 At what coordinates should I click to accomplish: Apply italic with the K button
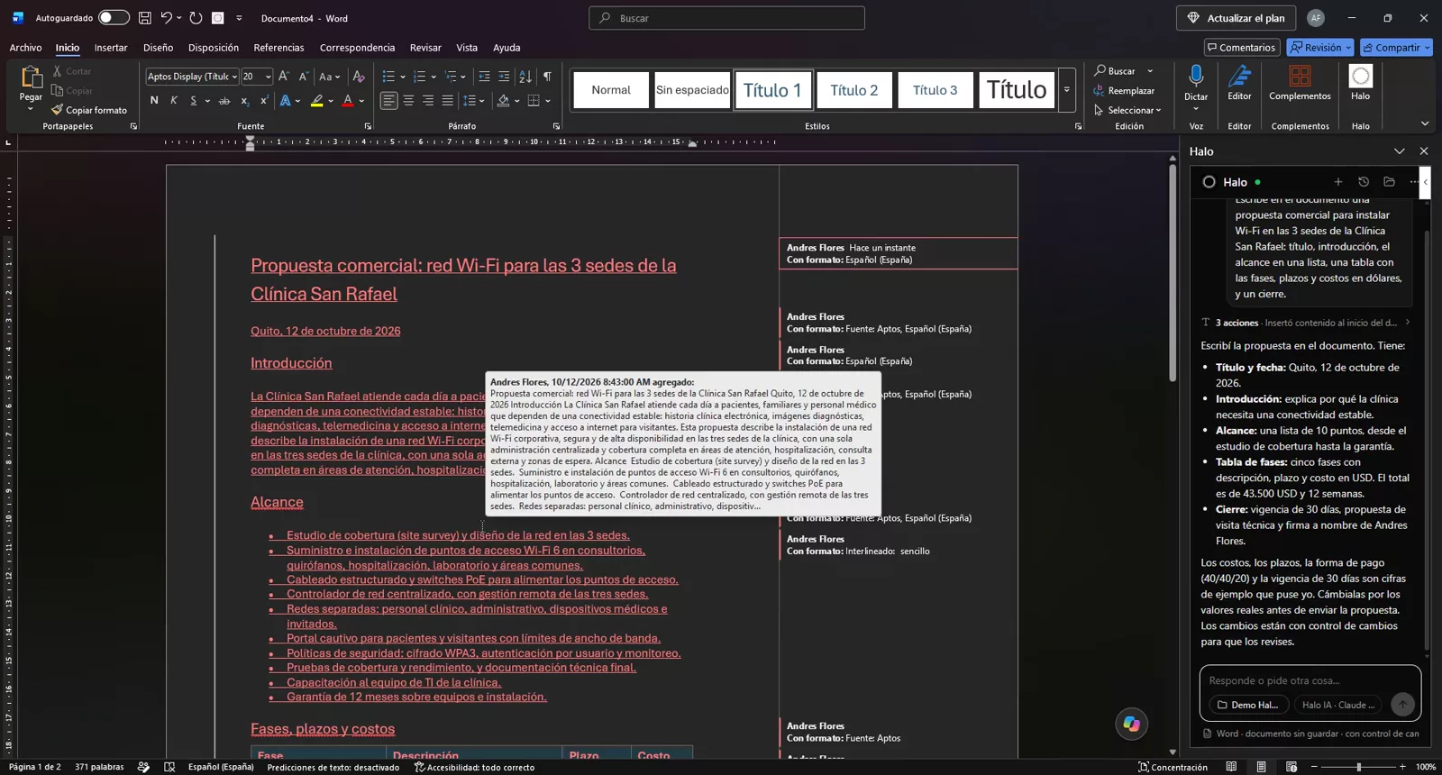174,101
